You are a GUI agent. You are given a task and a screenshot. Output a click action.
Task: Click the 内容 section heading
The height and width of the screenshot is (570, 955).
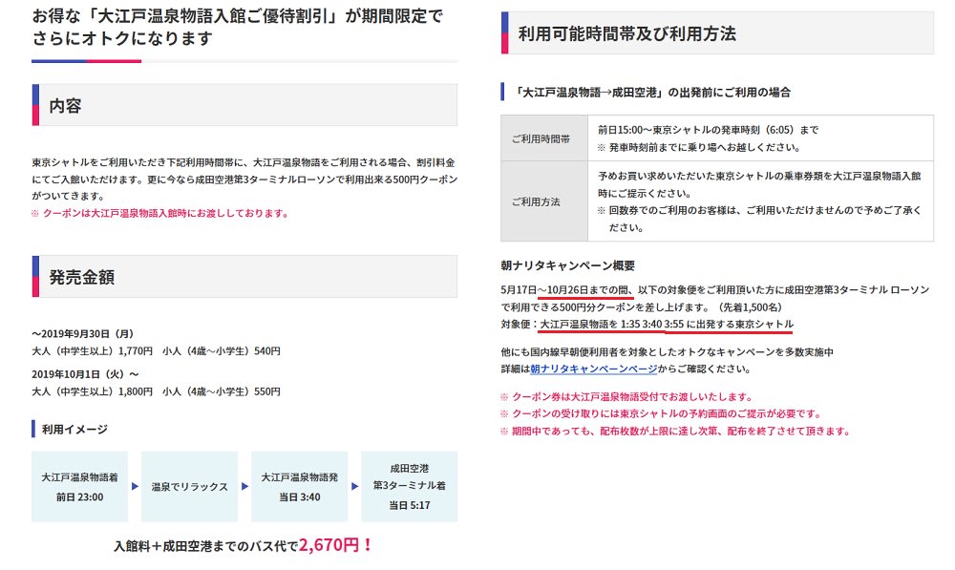click(244, 105)
